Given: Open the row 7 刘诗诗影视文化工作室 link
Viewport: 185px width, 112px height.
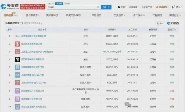Looking at the screenshot, I should point(34,83).
